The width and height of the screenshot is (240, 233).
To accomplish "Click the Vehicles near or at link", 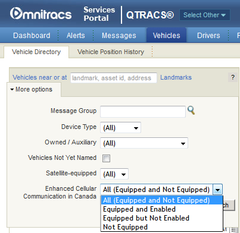I will coord(40,77).
